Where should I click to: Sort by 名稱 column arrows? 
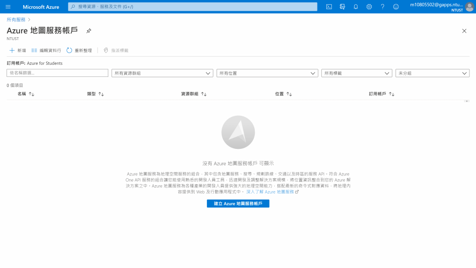click(32, 94)
